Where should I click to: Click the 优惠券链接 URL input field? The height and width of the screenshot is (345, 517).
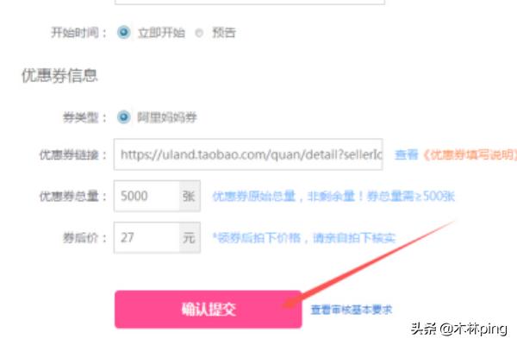(x=248, y=154)
